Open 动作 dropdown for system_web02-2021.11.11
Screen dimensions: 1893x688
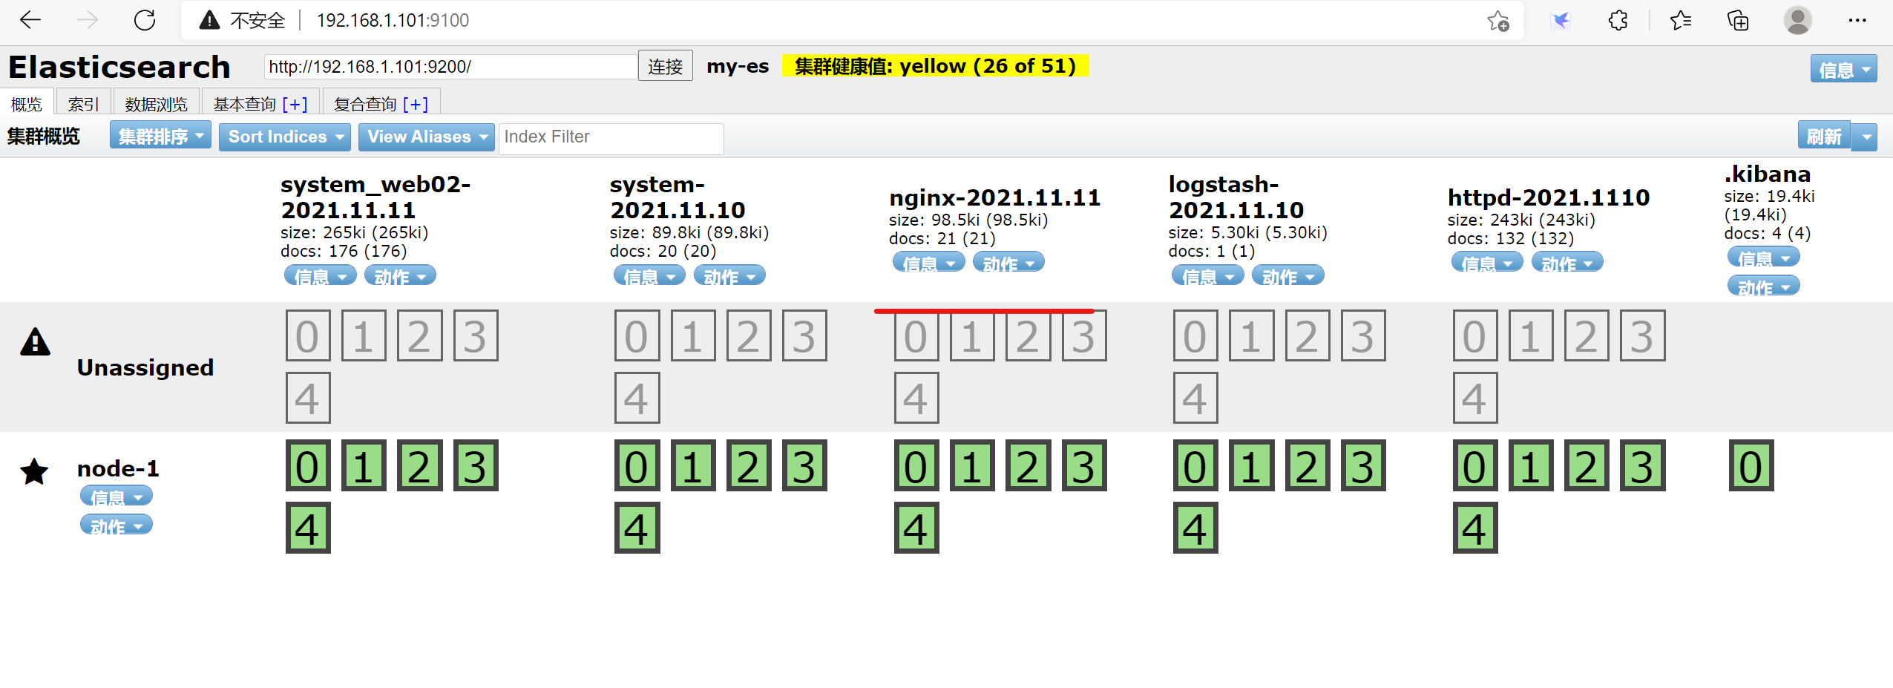pos(400,276)
